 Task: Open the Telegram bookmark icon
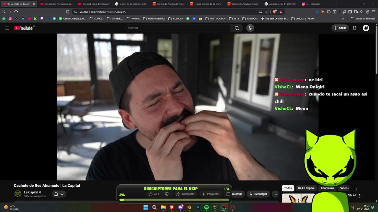point(54,19)
